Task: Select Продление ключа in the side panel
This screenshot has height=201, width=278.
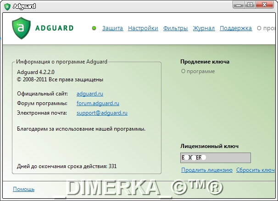Action: tap(205, 62)
